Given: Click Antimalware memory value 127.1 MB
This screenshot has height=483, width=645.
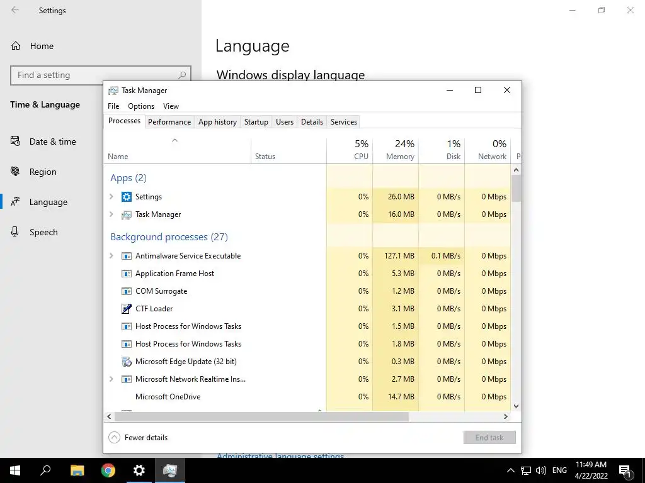Looking at the screenshot, I should [399, 256].
